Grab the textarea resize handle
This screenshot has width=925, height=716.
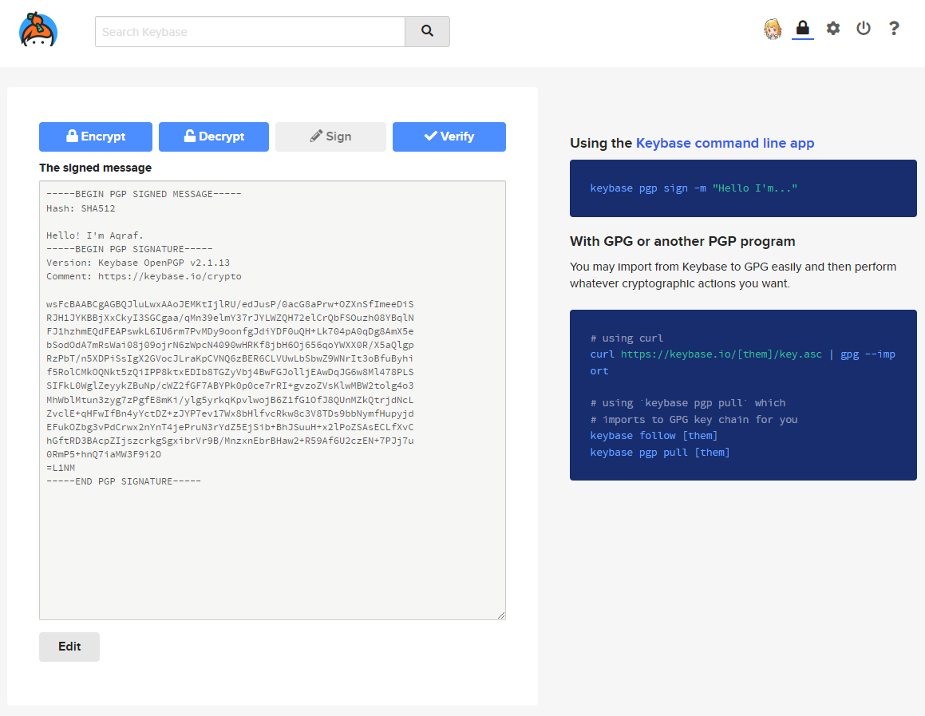point(501,615)
